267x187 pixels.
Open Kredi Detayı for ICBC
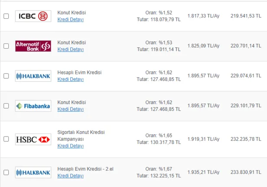70,20
